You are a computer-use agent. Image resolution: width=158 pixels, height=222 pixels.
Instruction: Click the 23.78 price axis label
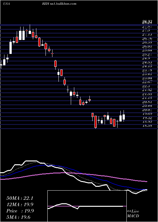pos(147,70)
